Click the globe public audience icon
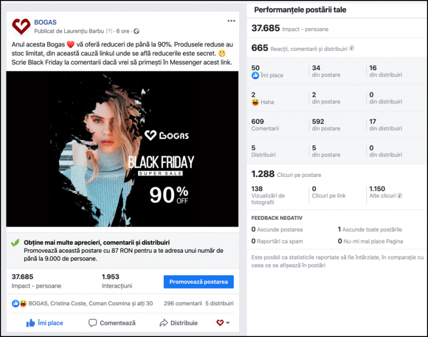This screenshot has height=337, width=428. coord(137,31)
